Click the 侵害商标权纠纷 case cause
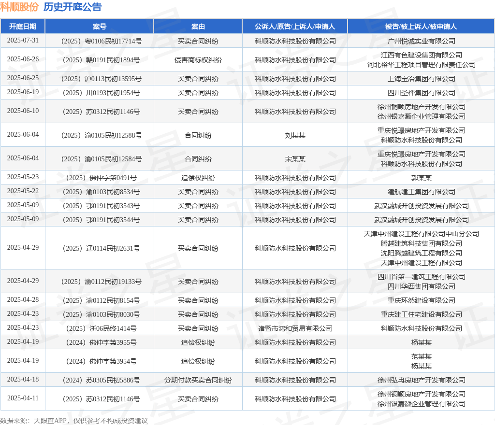The image size is (495, 425). [x=198, y=60]
